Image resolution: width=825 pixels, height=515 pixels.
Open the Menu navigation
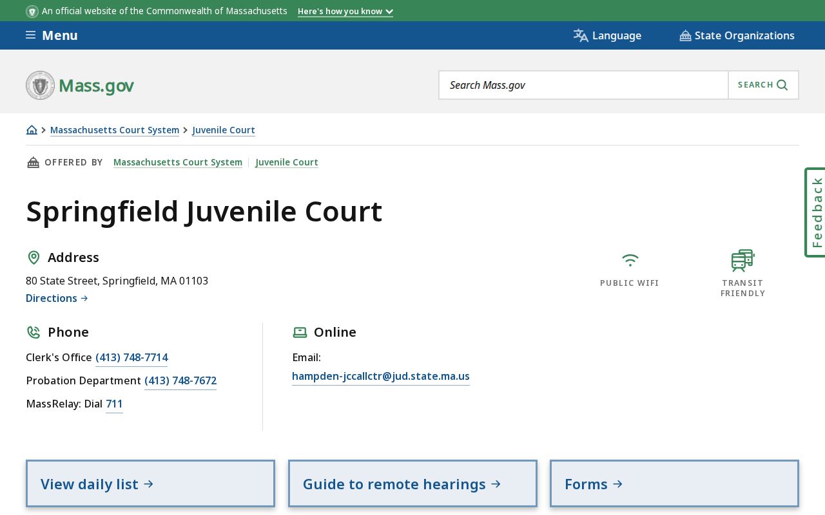[52, 35]
